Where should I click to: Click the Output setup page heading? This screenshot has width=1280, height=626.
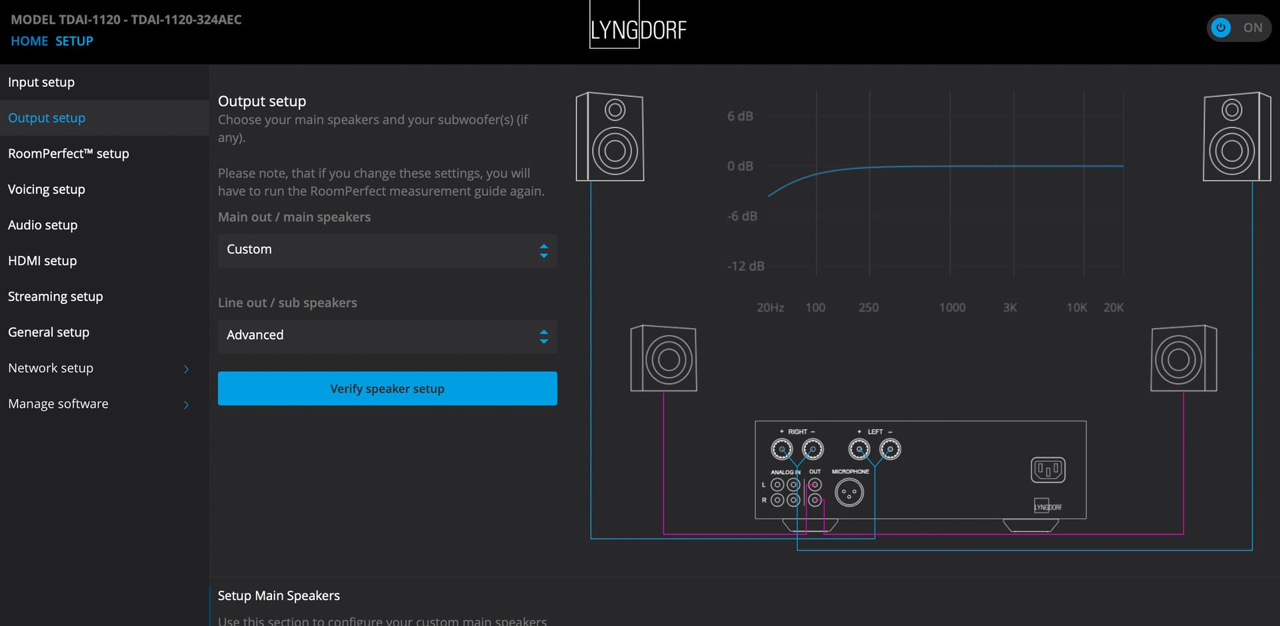[262, 101]
